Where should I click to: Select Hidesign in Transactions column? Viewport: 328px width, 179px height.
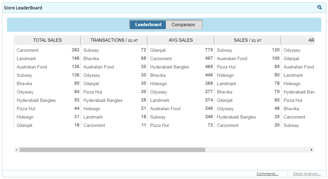(x=92, y=109)
